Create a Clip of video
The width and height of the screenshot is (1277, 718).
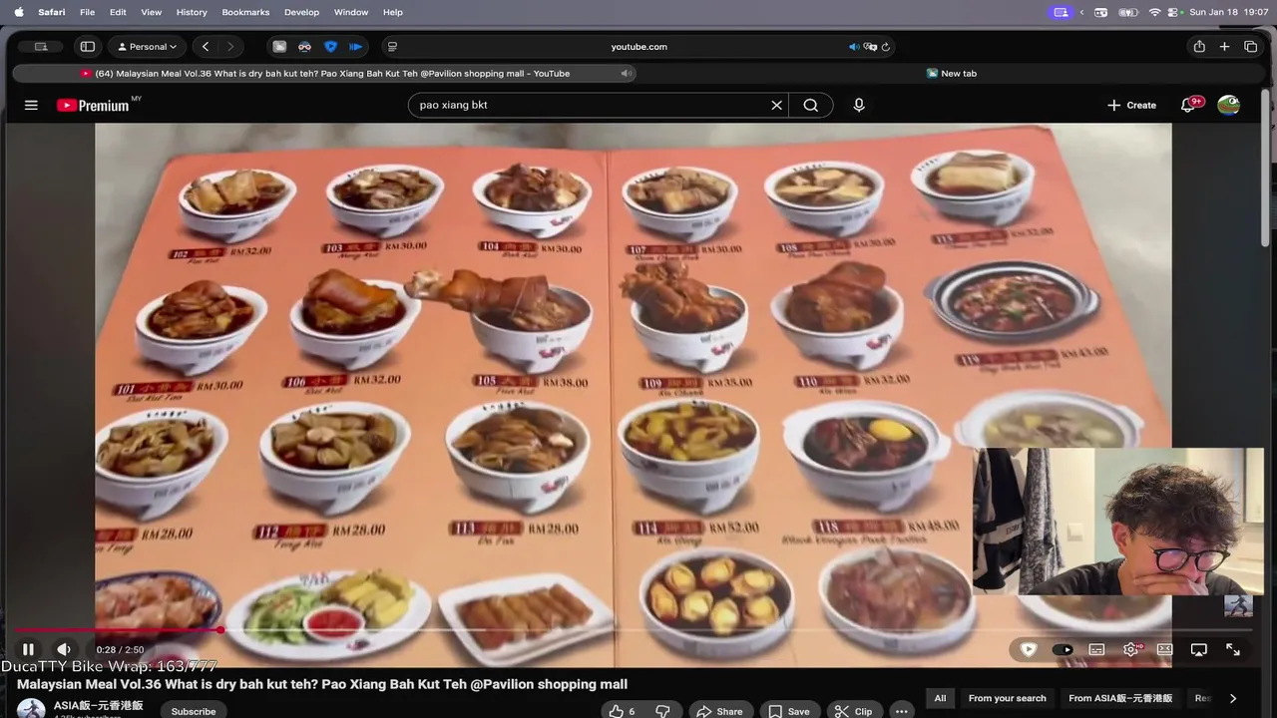(x=854, y=711)
